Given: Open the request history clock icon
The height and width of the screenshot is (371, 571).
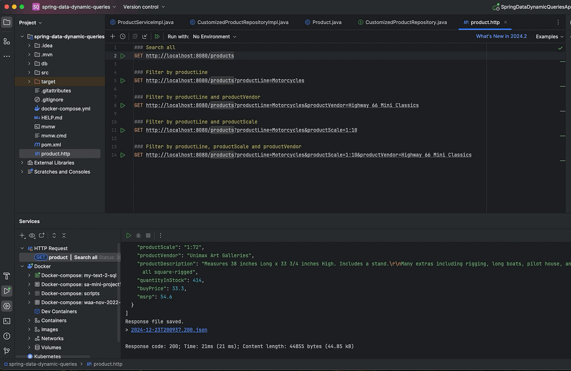Looking at the screenshot, I should point(123,36).
